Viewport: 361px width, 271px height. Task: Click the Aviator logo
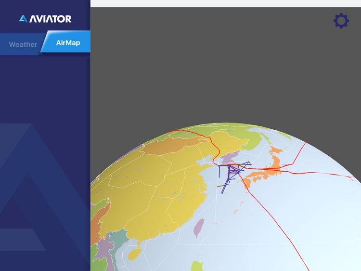point(45,19)
